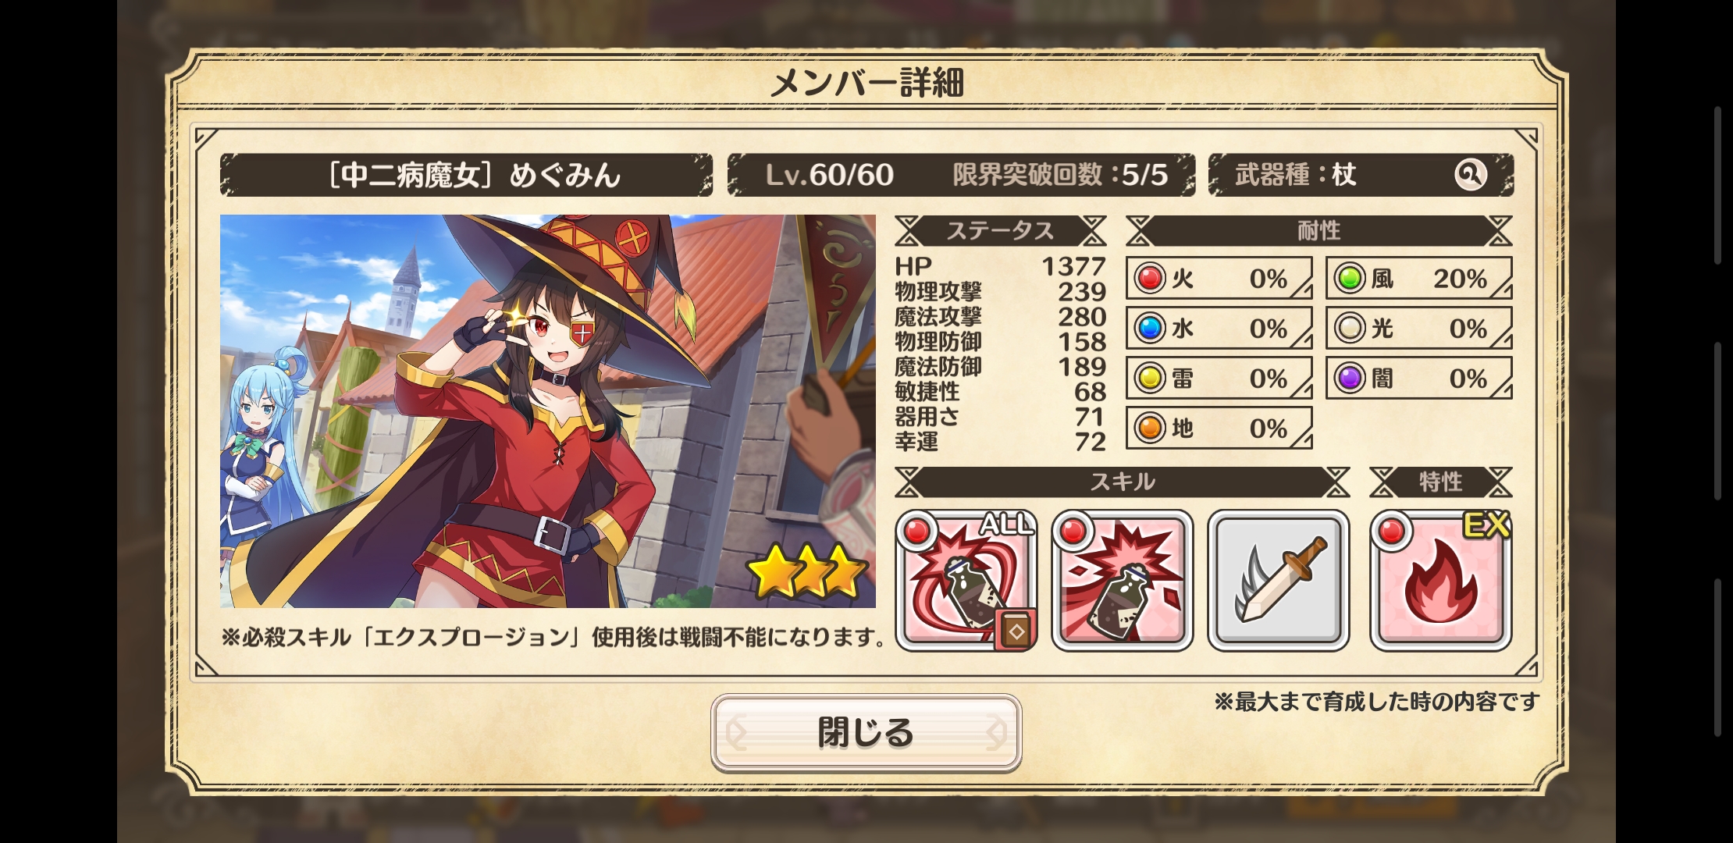The height and width of the screenshot is (843, 1733).
Task: Open the magnifier icon beside weapon type
Action: (1471, 175)
